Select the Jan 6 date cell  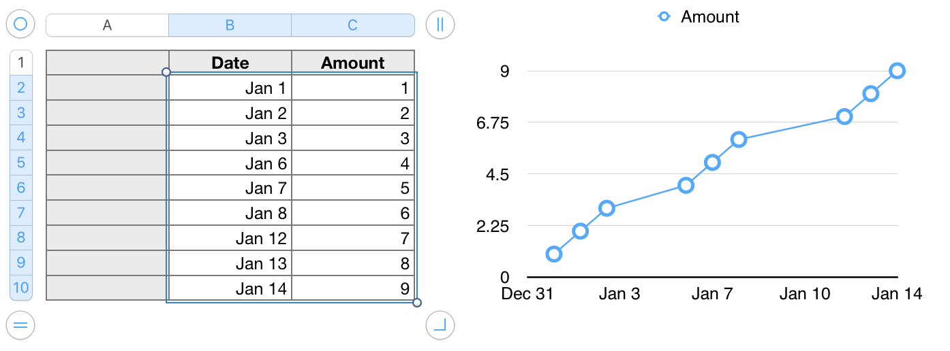point(230,163)
